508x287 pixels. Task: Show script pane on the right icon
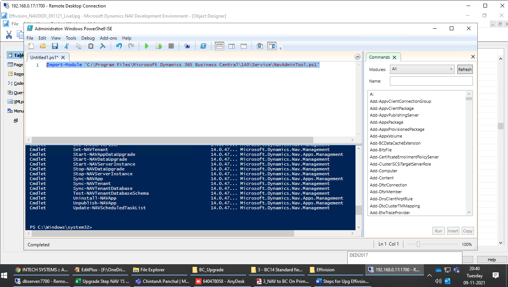(x=232, y=46)
